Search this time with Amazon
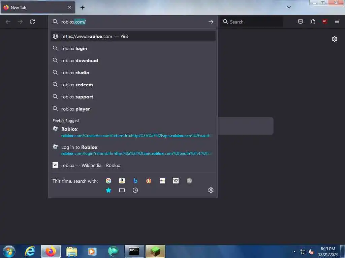The height and width of the screenshot is (258, 345). point(122,181)
